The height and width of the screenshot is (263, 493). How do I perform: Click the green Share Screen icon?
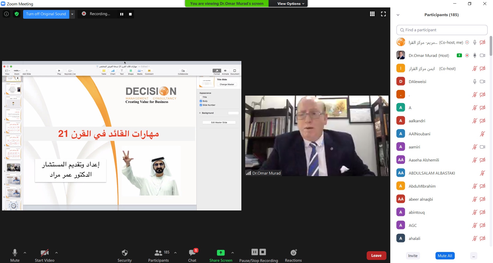point(221,253)
